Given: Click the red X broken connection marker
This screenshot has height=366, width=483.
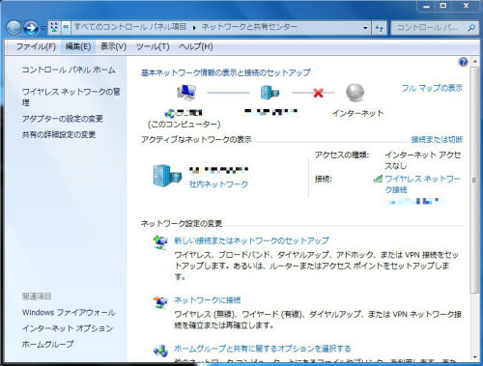Looking at the screenshot, I should tap(318, 93).
